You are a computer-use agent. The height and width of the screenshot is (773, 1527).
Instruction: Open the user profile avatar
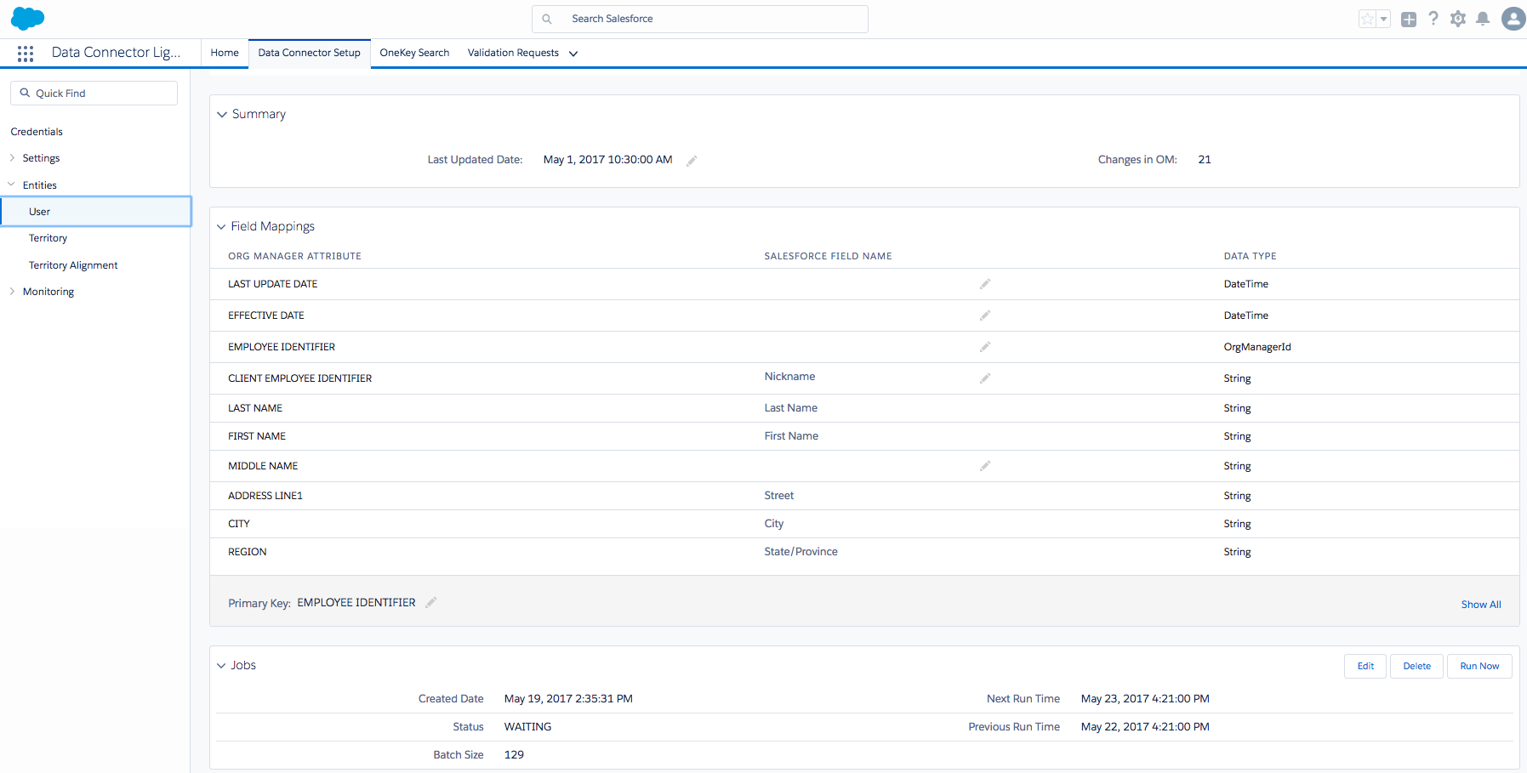click(x=1513, y=19)
